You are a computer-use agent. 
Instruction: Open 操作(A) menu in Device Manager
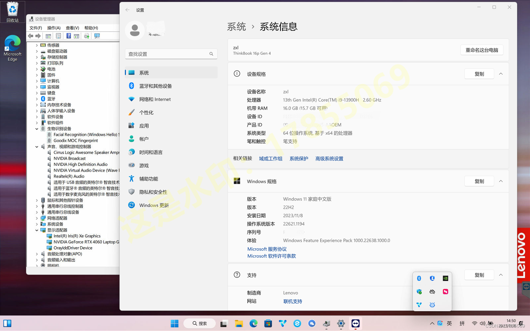coord(54,28)
